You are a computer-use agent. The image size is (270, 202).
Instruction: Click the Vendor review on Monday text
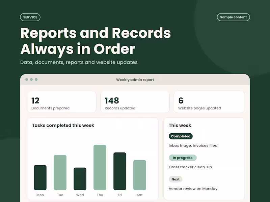tap(193, 189)
